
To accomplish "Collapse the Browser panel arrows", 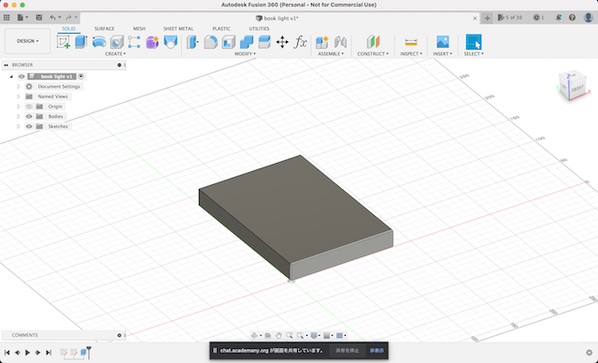I will point(7,65).
